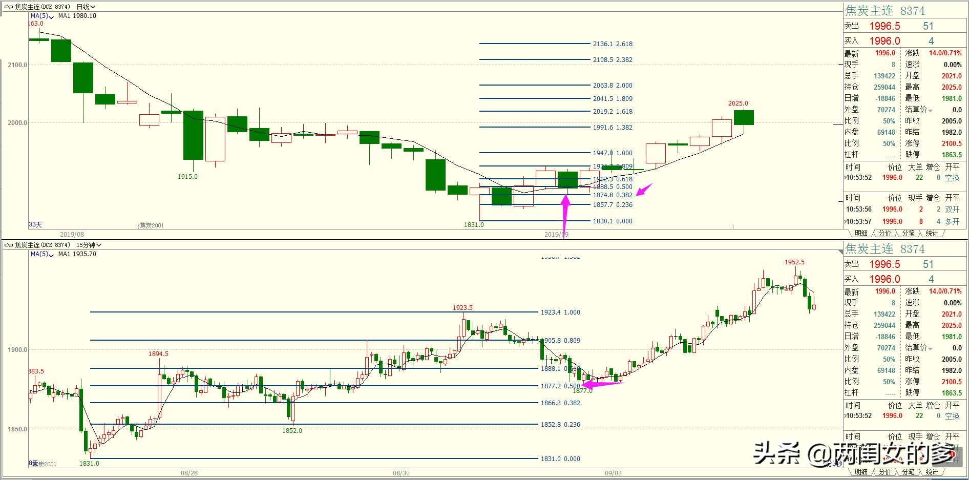969x480 pixels.
Task: Select the 分价 tab beside the 15-minute chart
Action: pyautogui.click(x=884, y=472)
